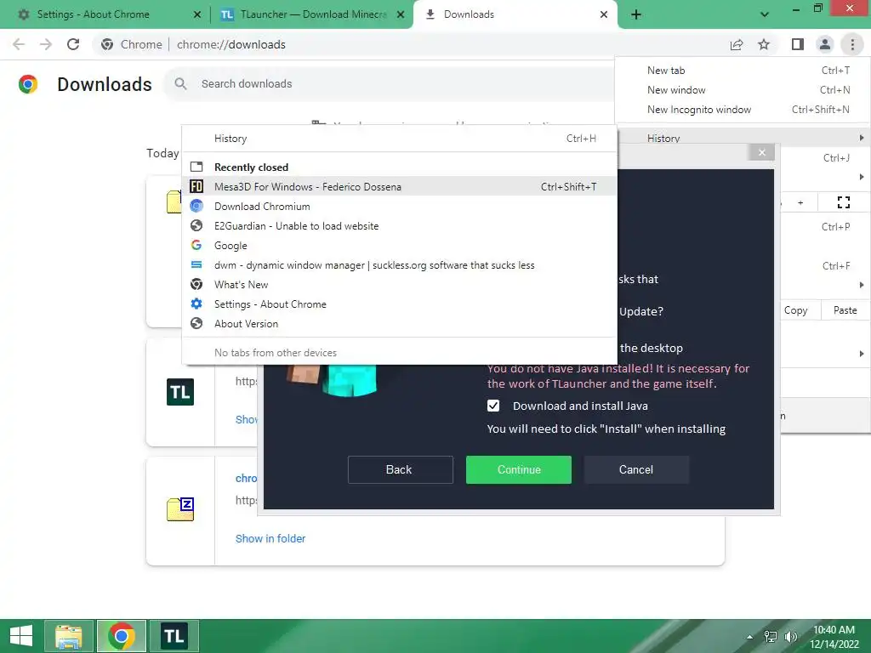Click the browser back arrow

click(x=19, y=44)
